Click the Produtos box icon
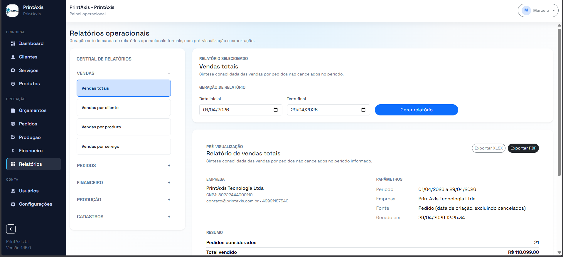 coord(13,84)
